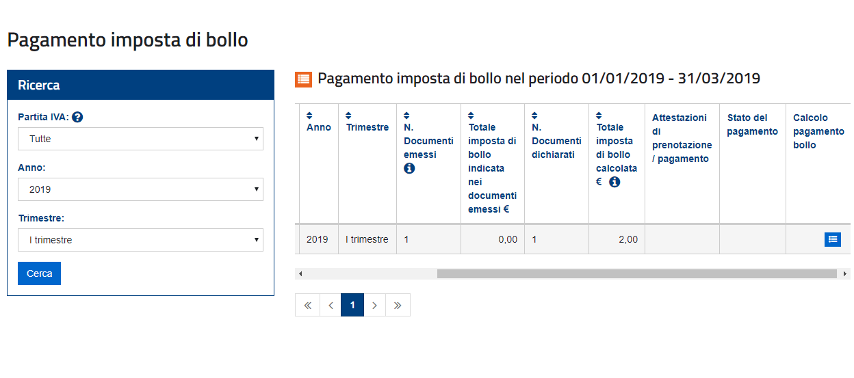The height and width of the screenshot is (378, 854).
Task: Go to previous page arrow
Action: click(x=330, y=306)
